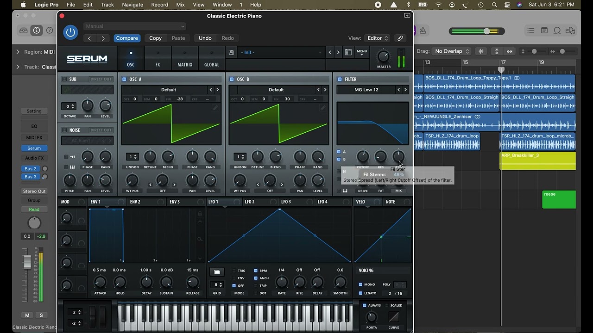Click the horizontal auto zoom icon

tap(510, 51)
